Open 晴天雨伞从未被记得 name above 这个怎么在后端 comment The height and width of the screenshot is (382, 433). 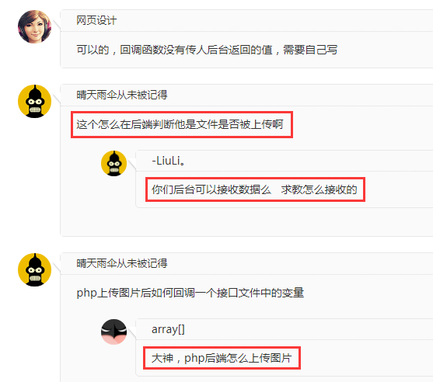click(x=122, y=95)
